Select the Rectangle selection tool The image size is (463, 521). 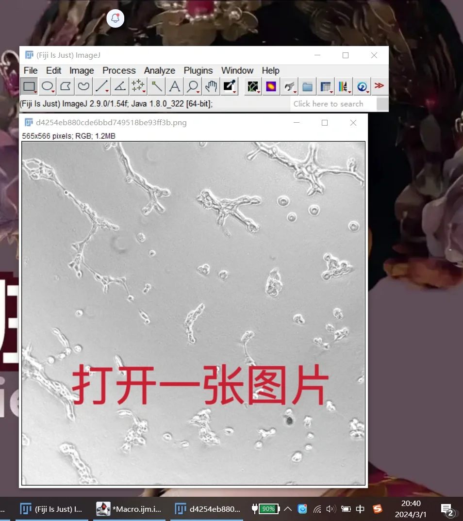click(29, 86)
